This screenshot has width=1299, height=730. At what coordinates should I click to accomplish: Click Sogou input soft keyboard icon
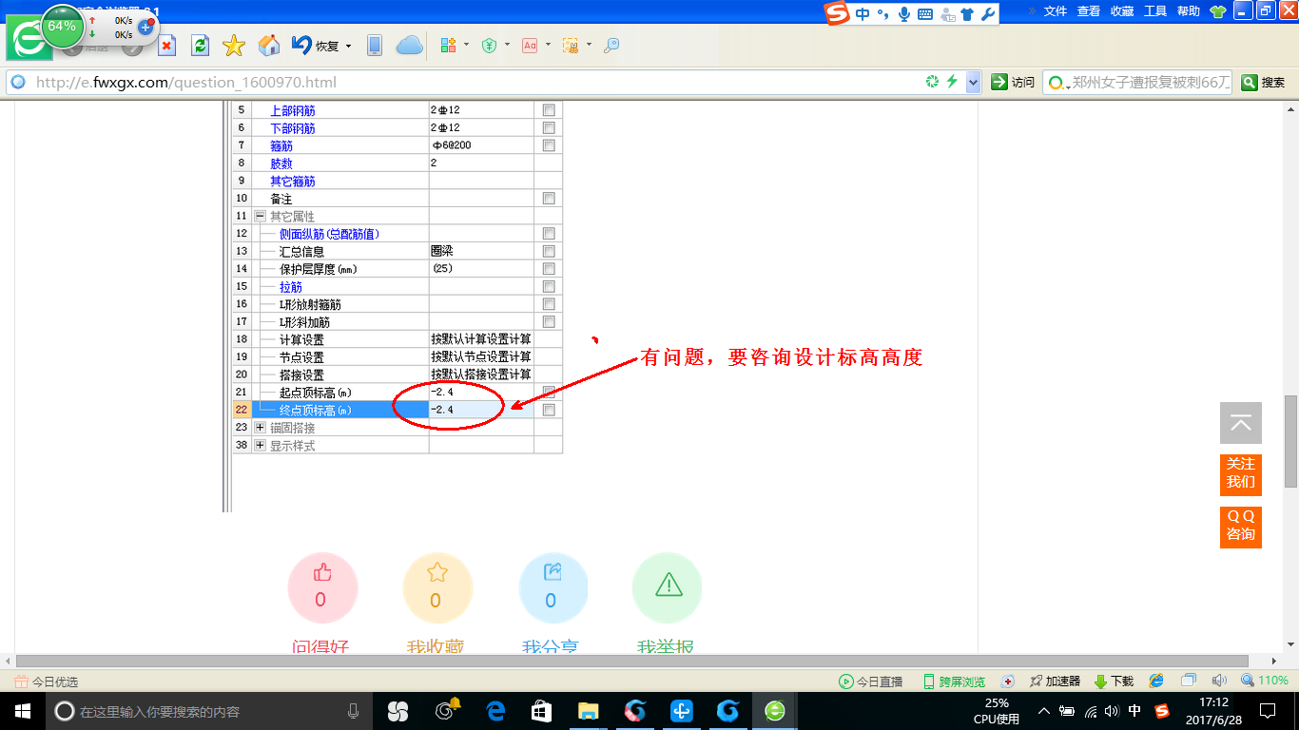[x=924, y=14]
